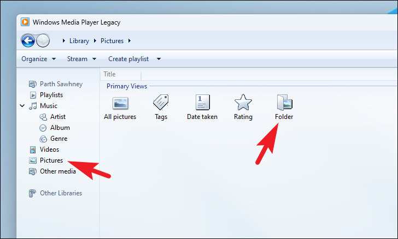Click the Music note icon in sidebar
Image resolution: width=398 pixels, height=239 pixels.
point(33,106)
